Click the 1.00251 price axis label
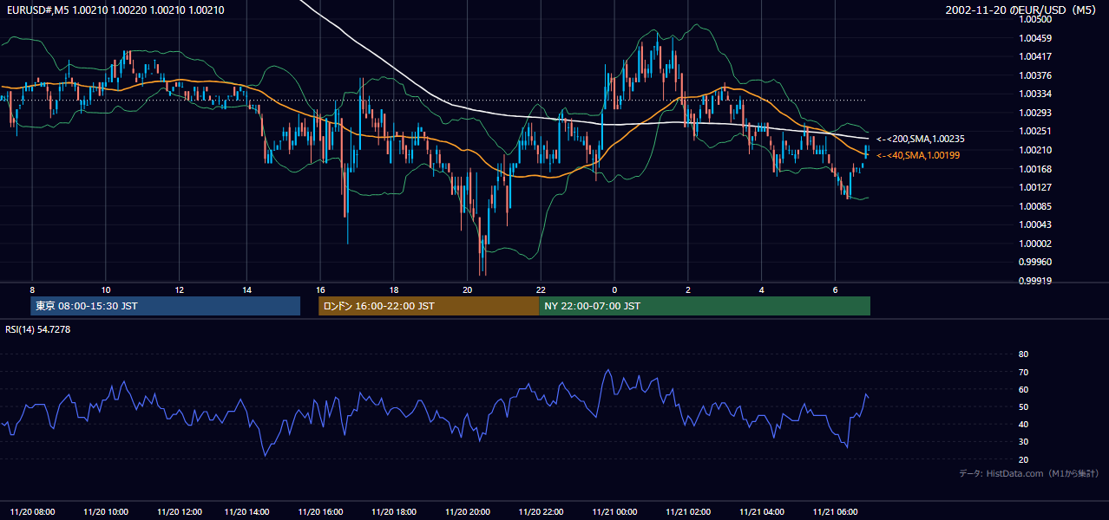Screen dimensions: 1109x520 [1034, 131]
